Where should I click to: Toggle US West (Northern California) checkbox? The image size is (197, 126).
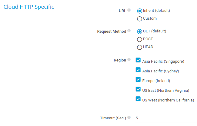tap(138, 99)
